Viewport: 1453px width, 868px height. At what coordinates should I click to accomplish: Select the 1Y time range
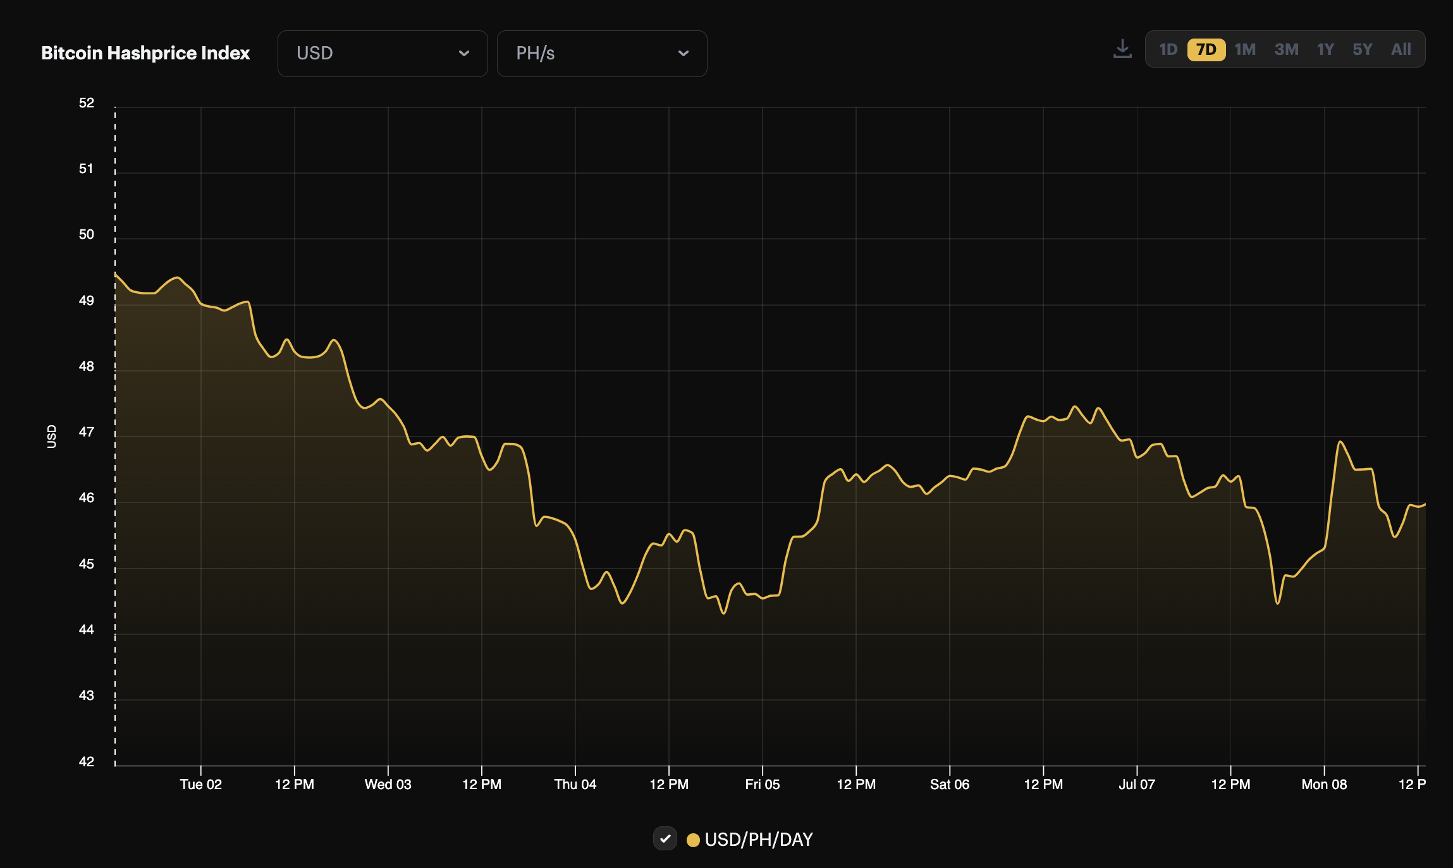(1325, 49)
